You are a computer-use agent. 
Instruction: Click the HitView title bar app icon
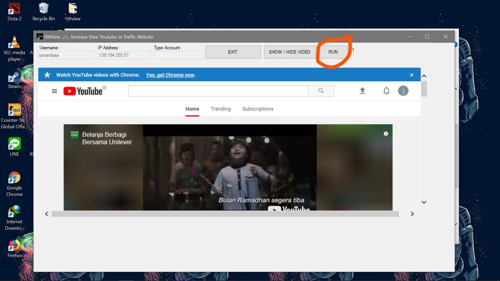[x=40, y=37]
